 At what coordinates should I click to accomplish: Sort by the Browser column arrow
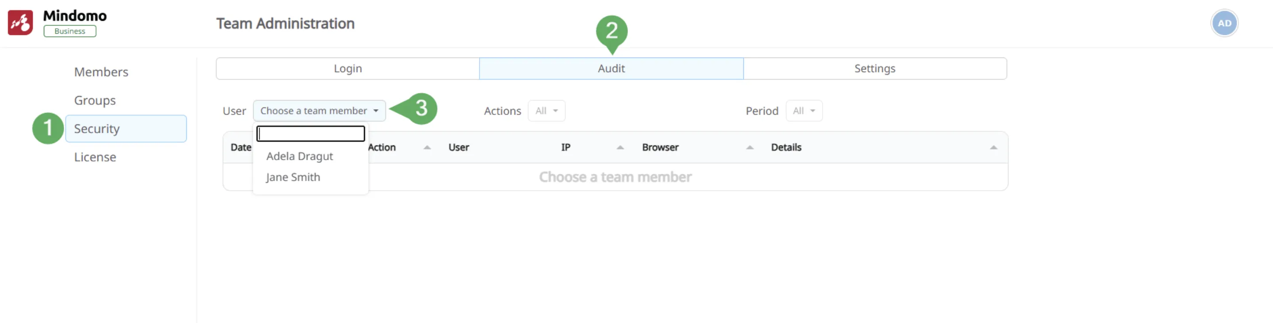749,148
